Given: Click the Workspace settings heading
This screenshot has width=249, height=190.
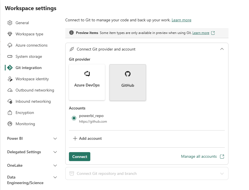Looking at the screenshot, I should (31, 8).
